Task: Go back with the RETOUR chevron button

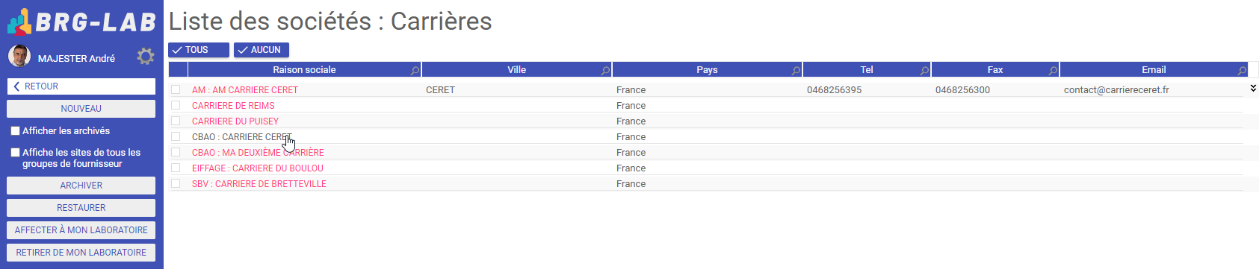Action: 81,86
